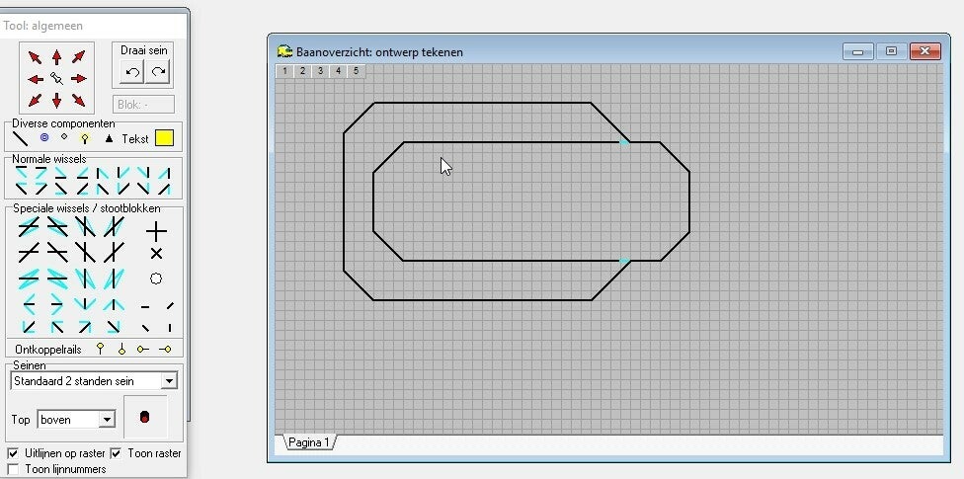964x479 pixels.
Task: Choose Ontkoppelrails icon with circle at bottom
Action: tap(121, 350)
